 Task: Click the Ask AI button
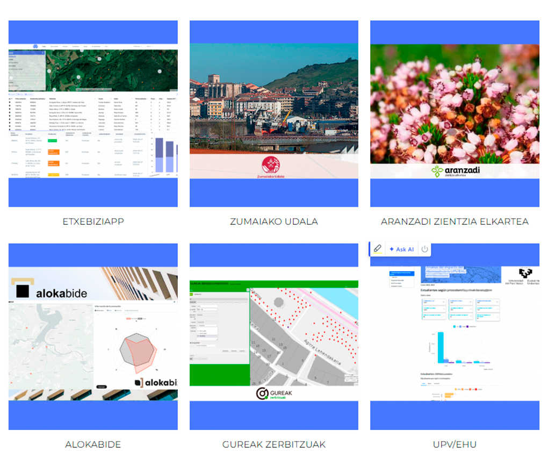click(x=401, y=249)
